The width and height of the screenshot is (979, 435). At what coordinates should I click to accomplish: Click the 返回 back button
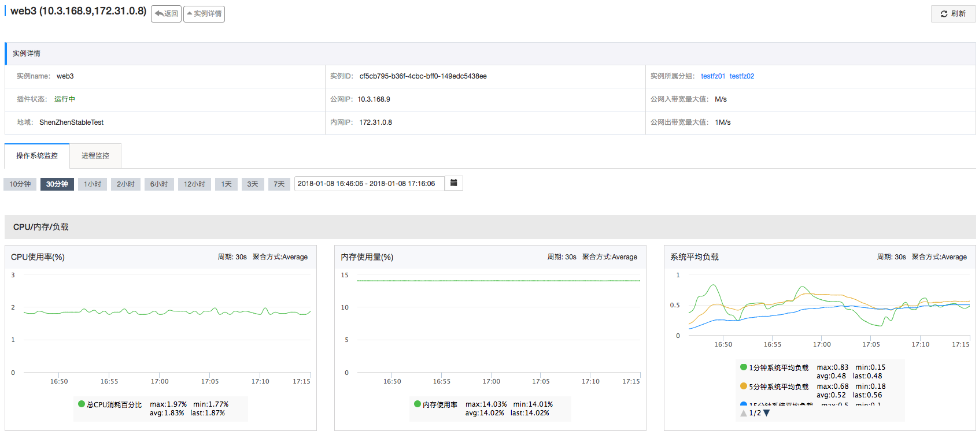tap(166, 14)
